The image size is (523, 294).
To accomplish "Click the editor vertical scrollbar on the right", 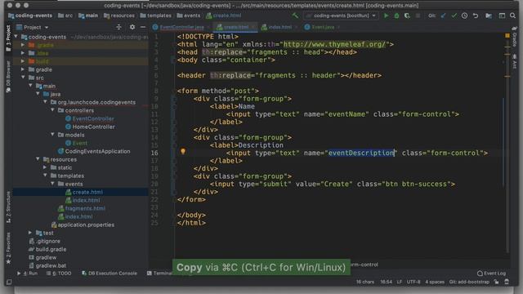I will [507, 144].
